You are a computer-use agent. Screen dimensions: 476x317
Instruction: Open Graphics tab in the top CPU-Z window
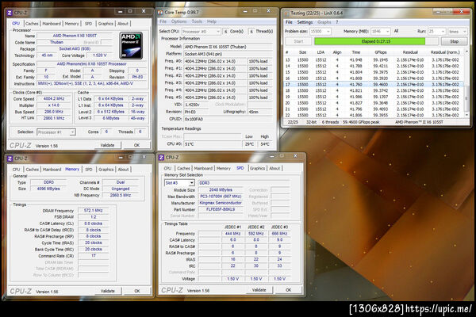pos(106,24)
